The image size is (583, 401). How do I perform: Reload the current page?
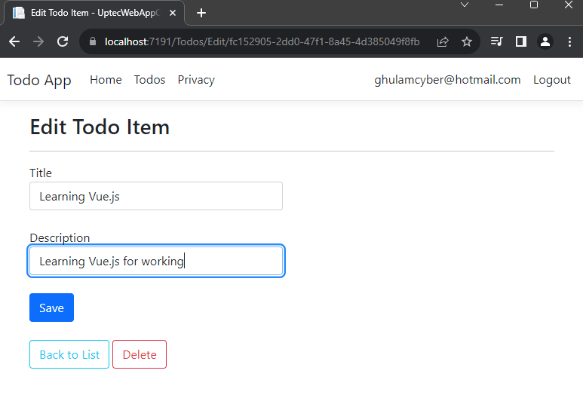[63, 41]
